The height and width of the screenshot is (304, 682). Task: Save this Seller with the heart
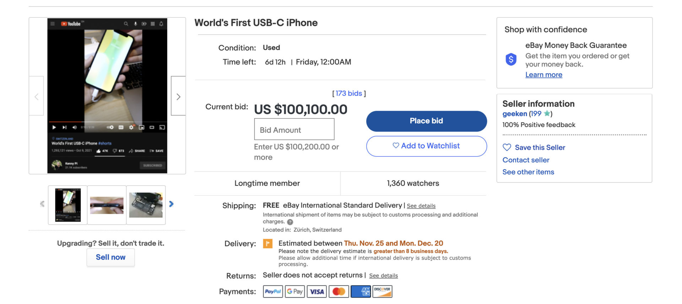(x=507, y=148)
